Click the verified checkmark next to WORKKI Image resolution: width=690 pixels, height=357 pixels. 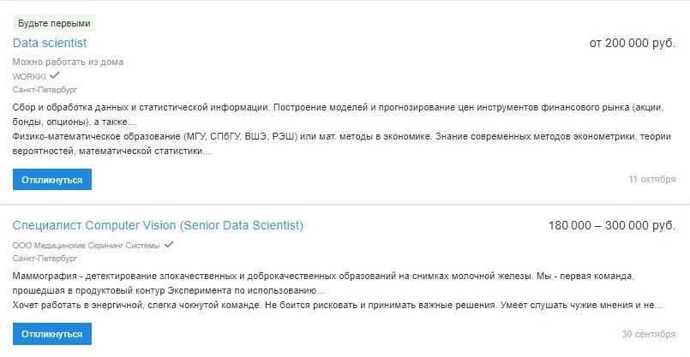click(x=55, y=75)
